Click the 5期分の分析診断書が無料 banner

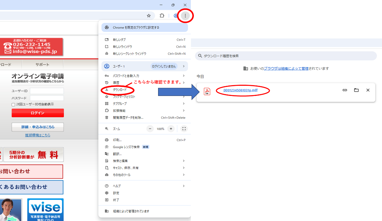tap(34, 155)
